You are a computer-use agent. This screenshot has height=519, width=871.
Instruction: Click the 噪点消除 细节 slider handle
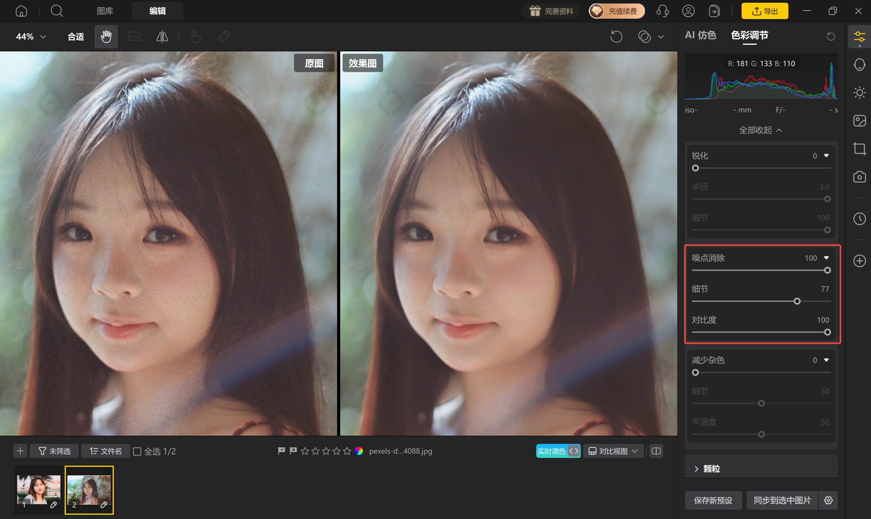[797, 301]
